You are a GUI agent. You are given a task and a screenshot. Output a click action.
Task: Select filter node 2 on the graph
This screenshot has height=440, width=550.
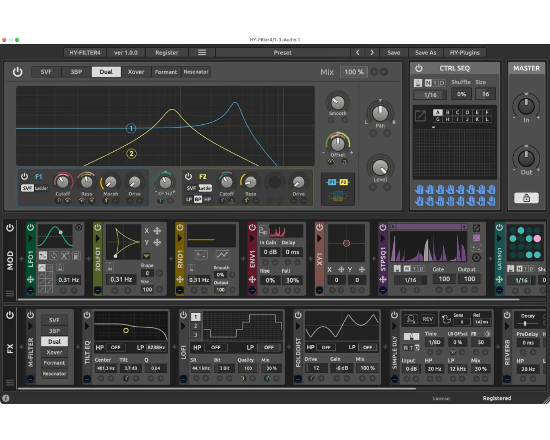(x=131, y=153)
